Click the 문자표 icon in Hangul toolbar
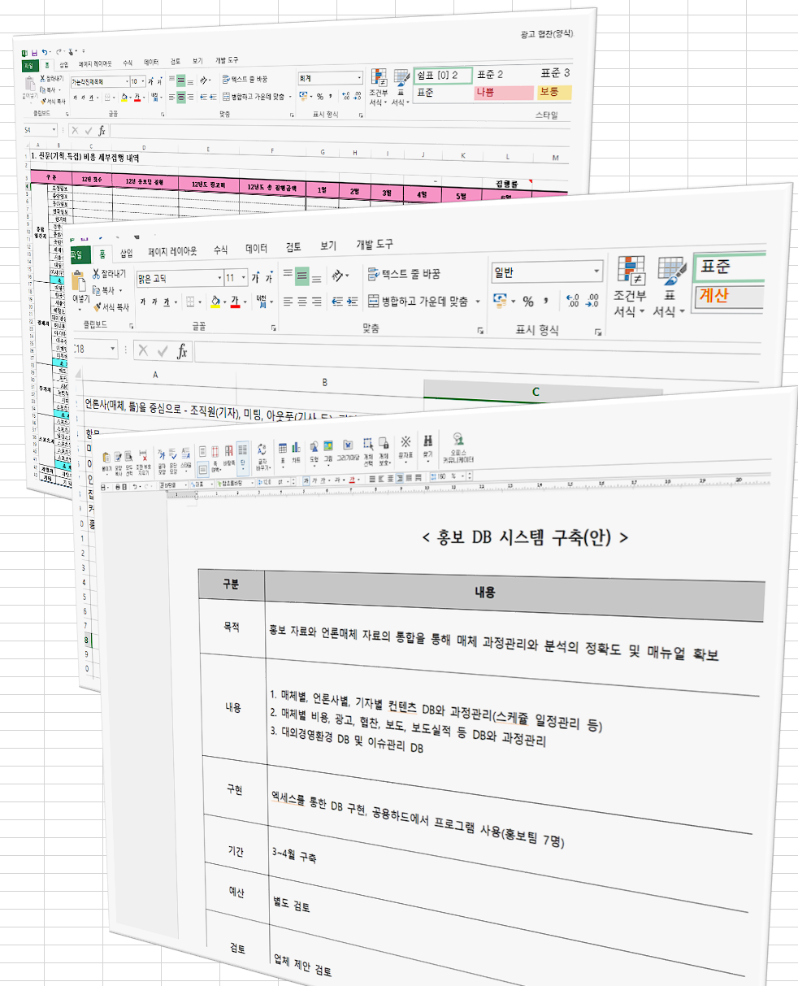Image resolution: width=798 pixels, height=986 pixels. click(x=405, y=443)
